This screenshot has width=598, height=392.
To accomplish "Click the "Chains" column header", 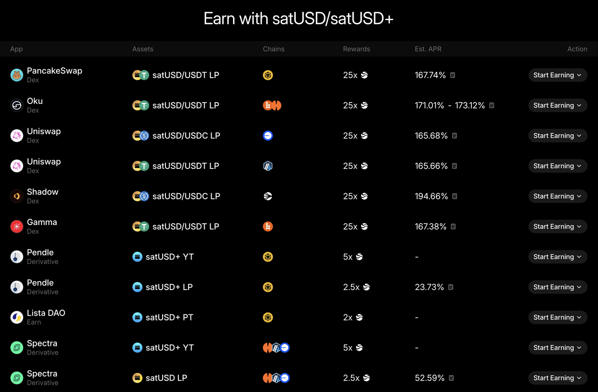I will (x=274, y=49).
